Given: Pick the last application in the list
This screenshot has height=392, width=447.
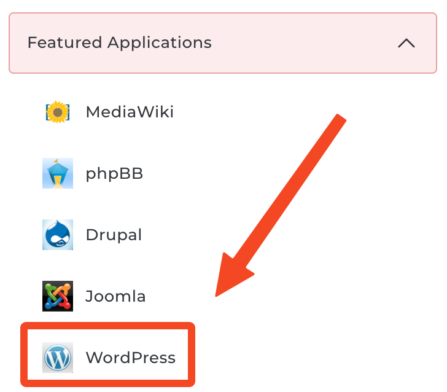Looking at the screenshot, I should point(130,358).
